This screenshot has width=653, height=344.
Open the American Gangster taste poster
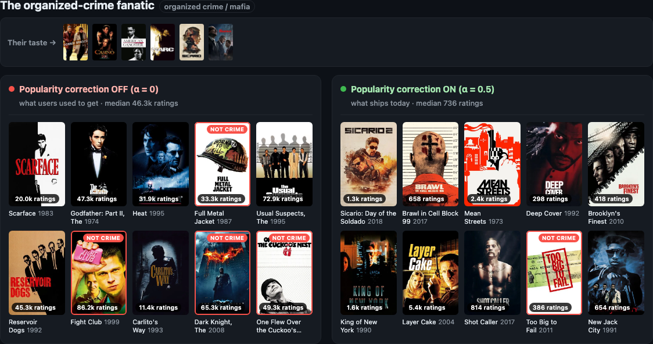coord(134,42)
